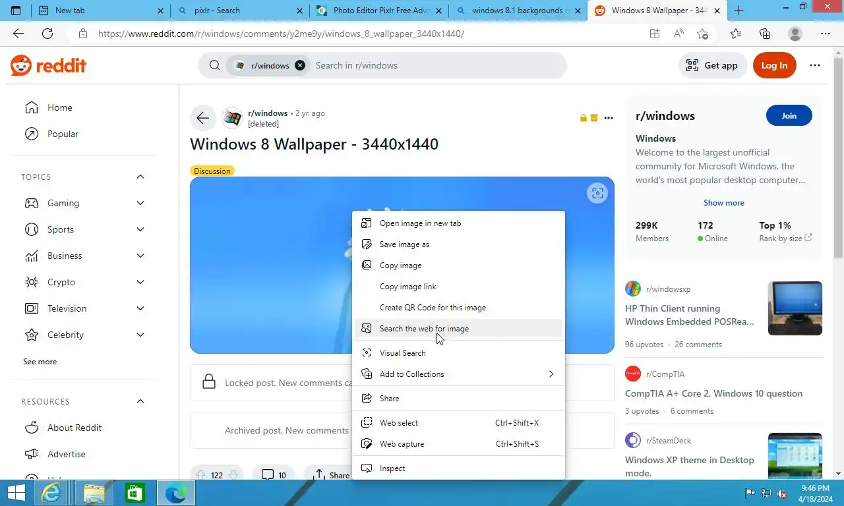Expand the Gaming topic
This screenshot has width=844, height=506.
point(140,203)
